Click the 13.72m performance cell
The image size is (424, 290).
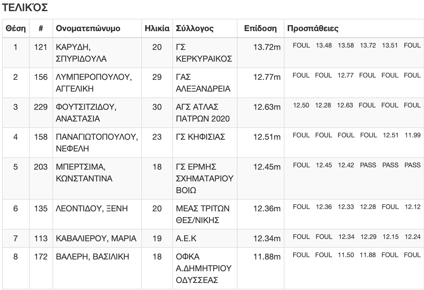267,47
